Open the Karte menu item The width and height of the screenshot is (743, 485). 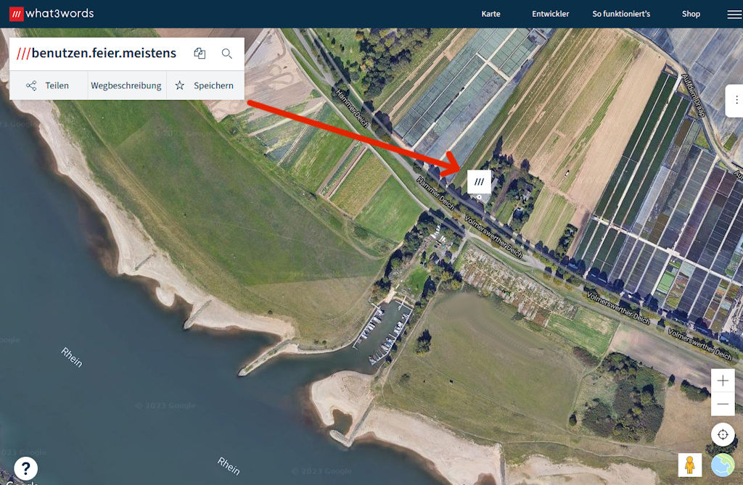pyautogui.click(x=491, y=14)
